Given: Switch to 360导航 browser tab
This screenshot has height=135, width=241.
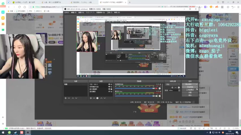Looking at the screenshot, I should point(25,2).
